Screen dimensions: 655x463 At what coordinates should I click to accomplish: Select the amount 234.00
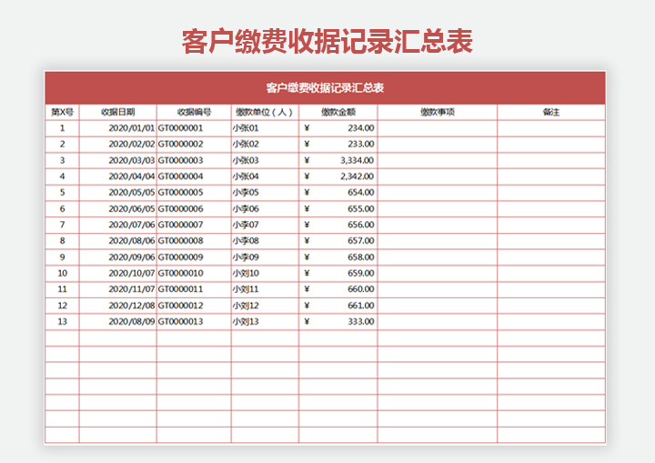tap(361, 128)
